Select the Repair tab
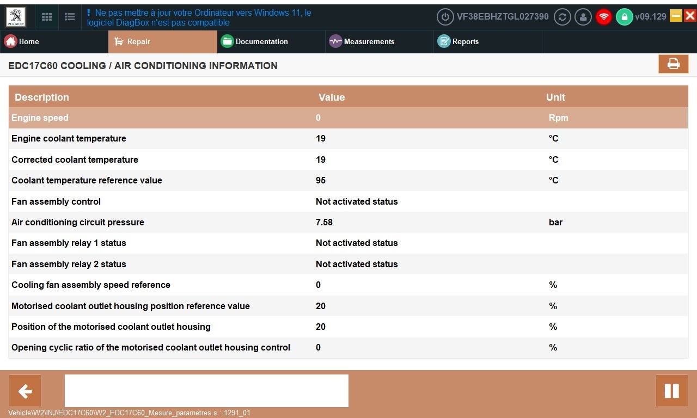 pos(163,41)
